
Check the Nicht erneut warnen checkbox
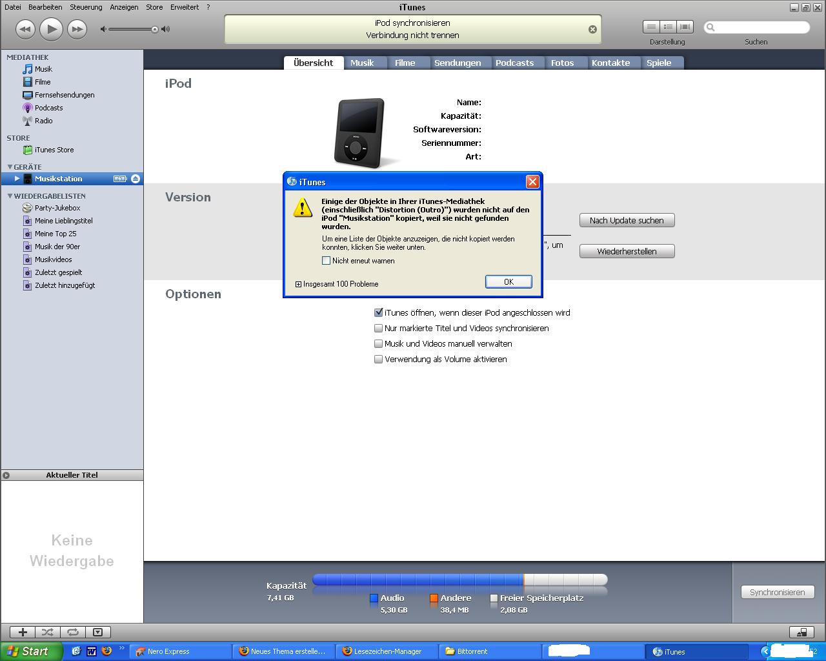click(326, 261)
